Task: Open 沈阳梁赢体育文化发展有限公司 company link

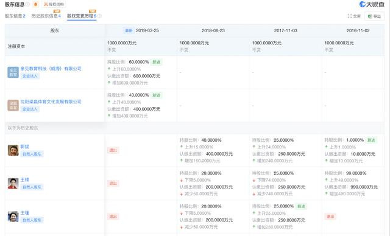Action: (x=51, y=102)
